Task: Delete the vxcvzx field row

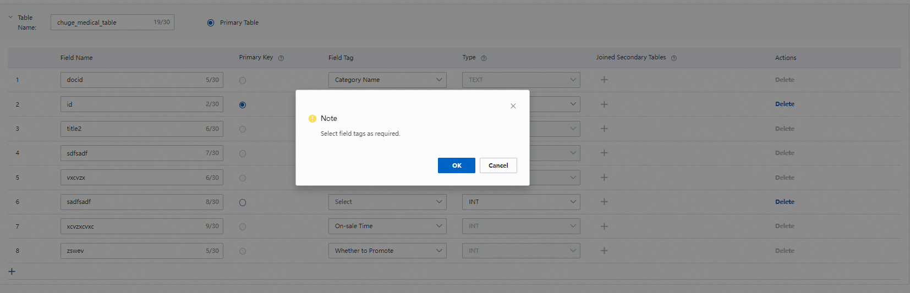Action: [785, 178]
